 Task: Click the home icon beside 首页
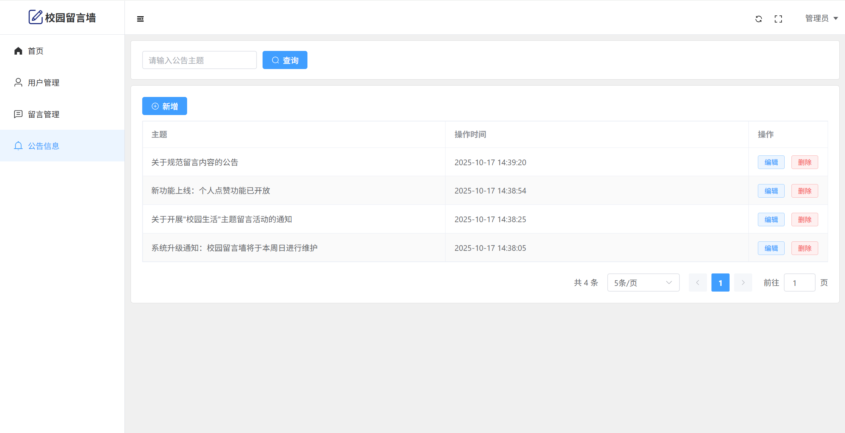18,51
